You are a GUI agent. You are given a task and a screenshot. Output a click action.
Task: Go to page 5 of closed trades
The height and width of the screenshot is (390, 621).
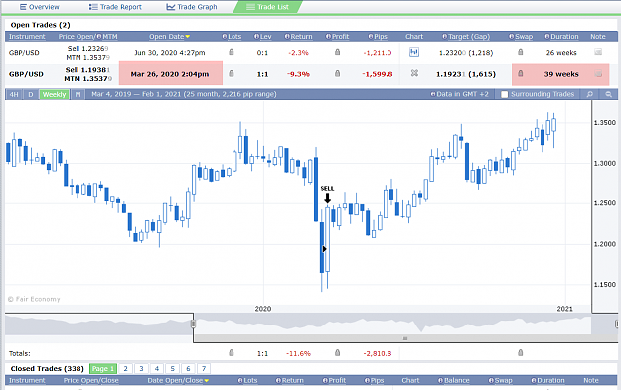pyautogui.click(x=172, y=368)
